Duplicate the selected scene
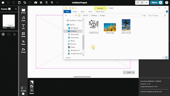This screenshot has width=170, height=96. 9,34
